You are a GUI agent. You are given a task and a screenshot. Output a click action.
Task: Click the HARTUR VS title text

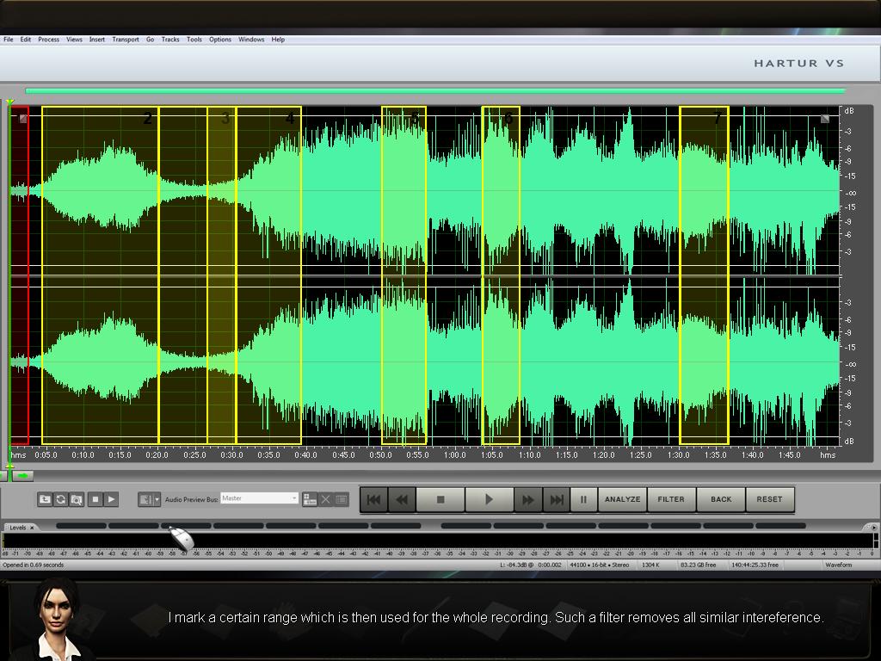[x=798, y=64]
